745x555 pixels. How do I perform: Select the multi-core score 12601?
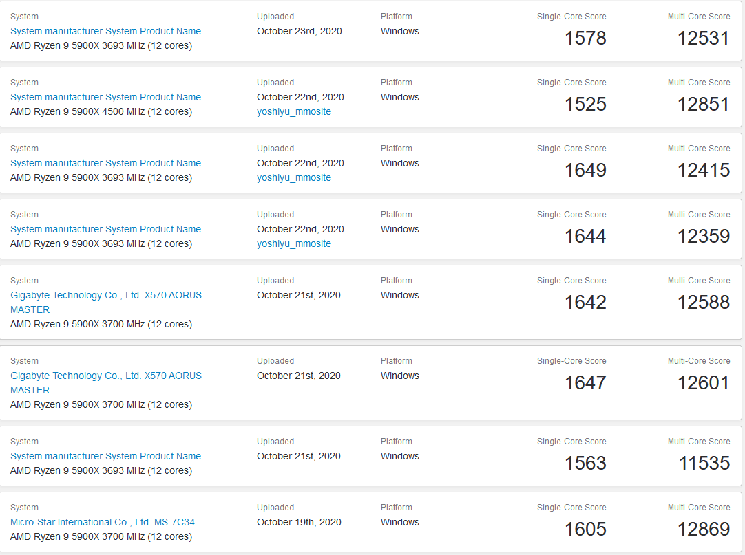(703, 383)
